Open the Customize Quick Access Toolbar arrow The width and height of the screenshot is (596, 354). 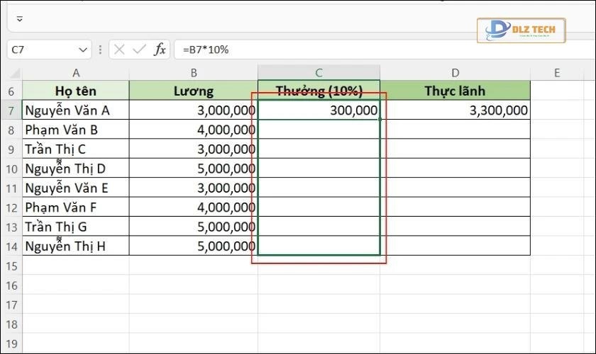[x=20, y=18]
